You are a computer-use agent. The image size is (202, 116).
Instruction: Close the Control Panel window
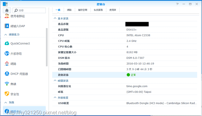pyautogui.click(x=197, y=4)
